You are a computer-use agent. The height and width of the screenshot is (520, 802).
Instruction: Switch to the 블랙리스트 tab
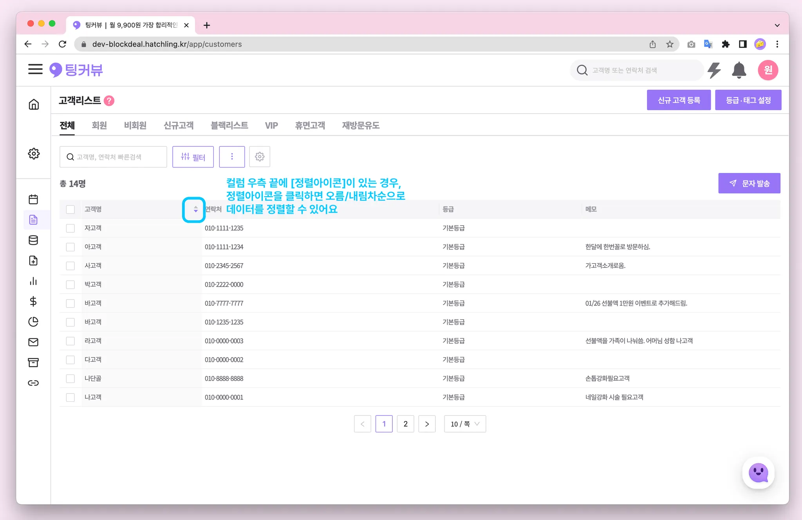tap(229, 125)
